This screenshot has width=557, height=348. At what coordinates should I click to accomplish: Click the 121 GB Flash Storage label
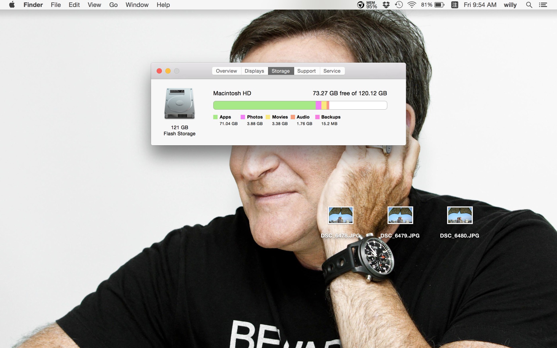click(180, 130)
